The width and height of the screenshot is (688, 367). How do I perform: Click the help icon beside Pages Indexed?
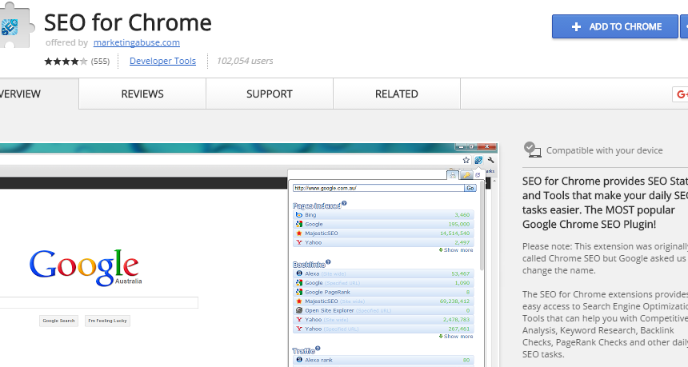coord(344,203)
